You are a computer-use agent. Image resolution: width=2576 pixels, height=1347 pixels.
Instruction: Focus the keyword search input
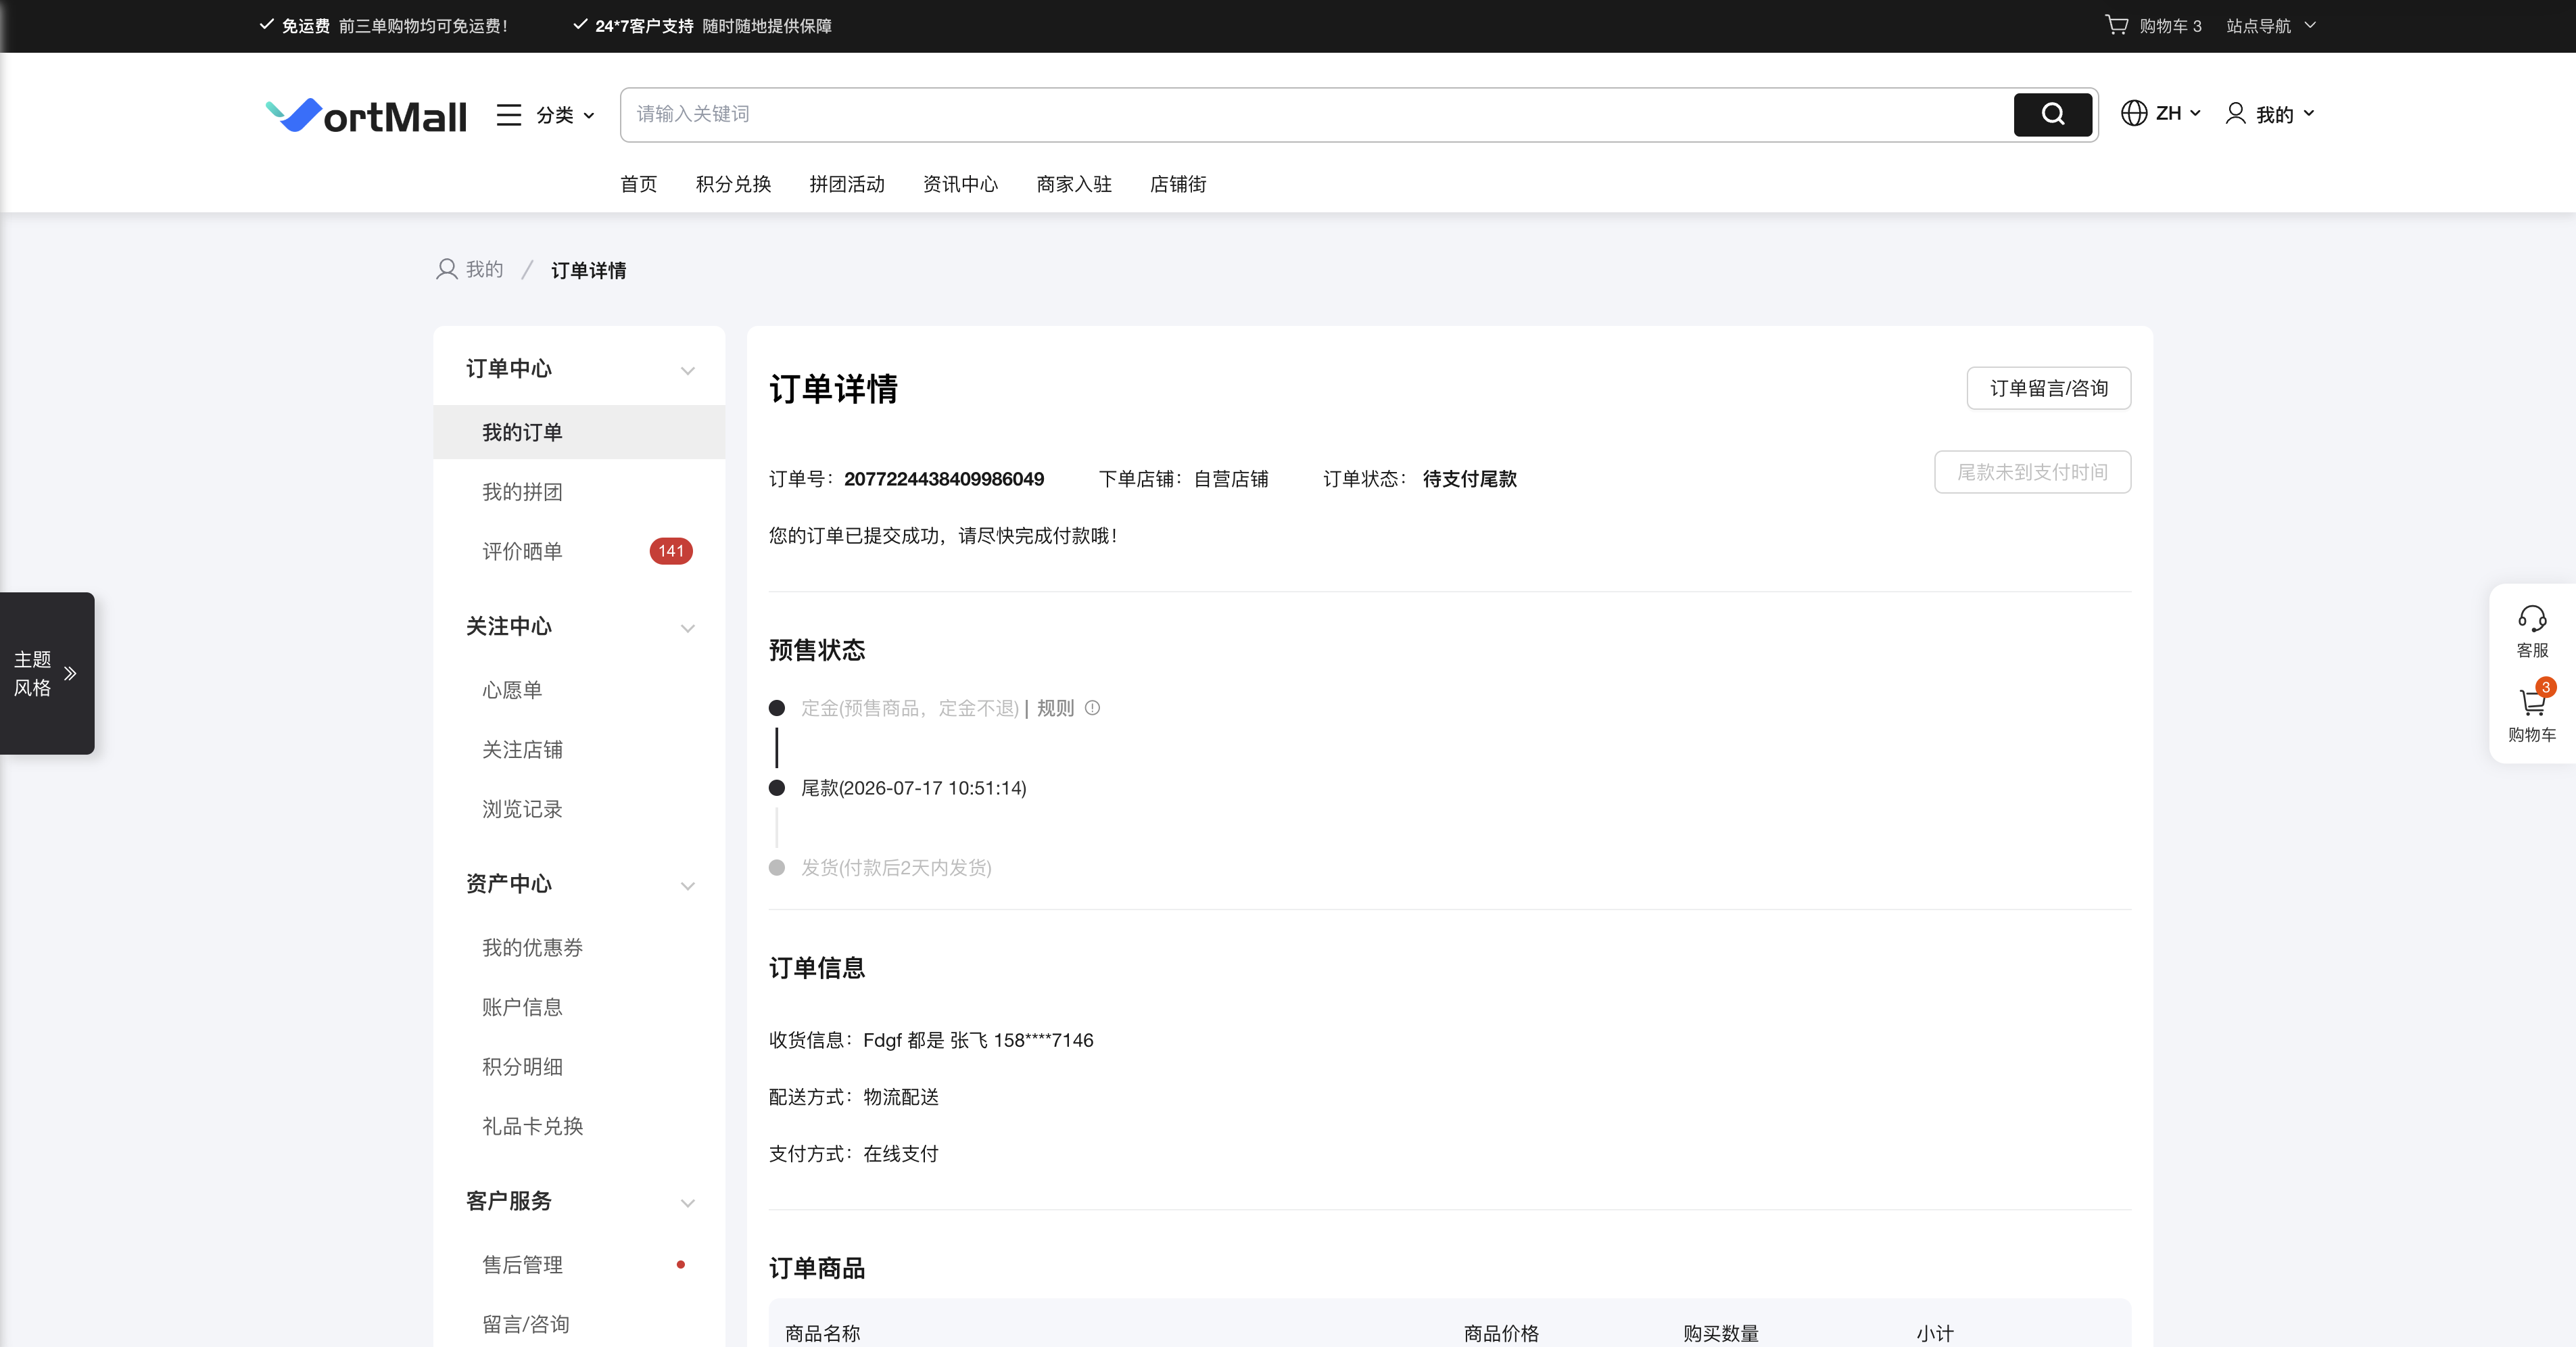(x=1316, y=114)
